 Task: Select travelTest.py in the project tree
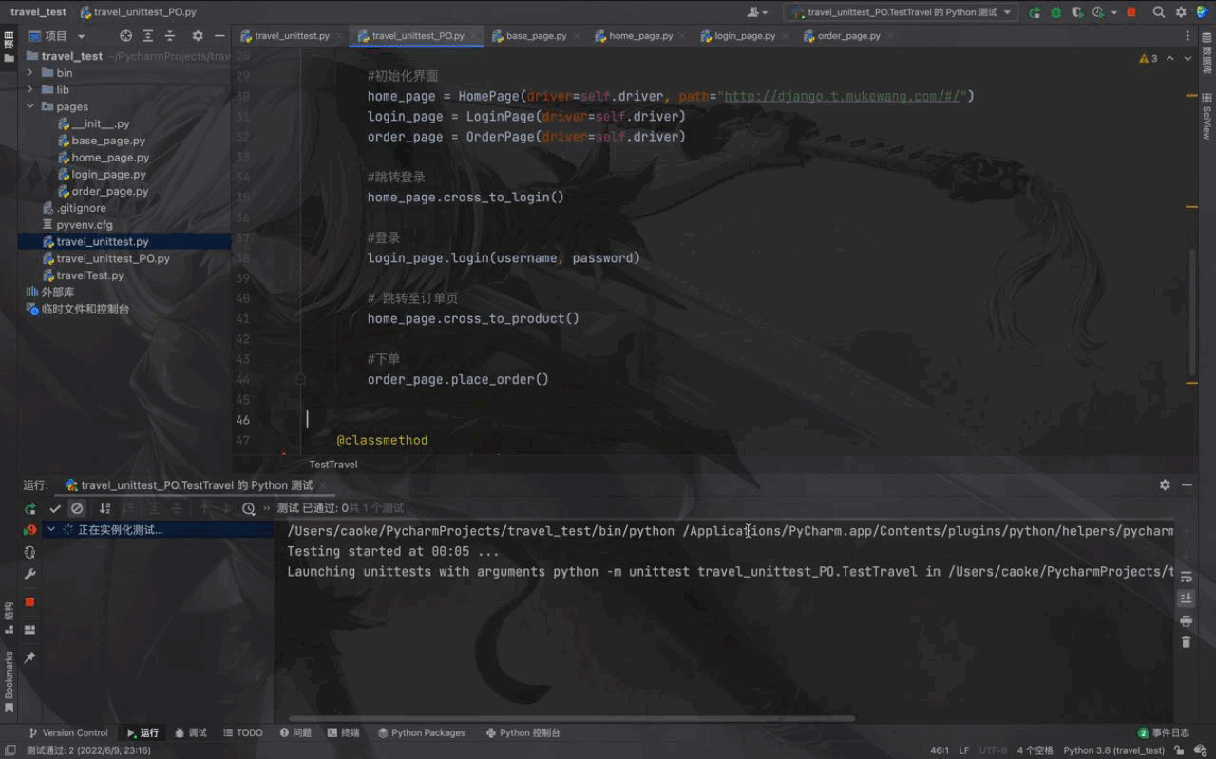click(x=90, y=275)
